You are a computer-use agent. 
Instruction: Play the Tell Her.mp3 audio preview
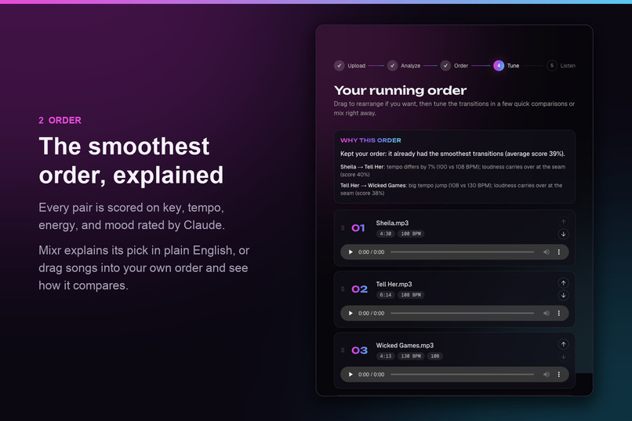(351, 314)
